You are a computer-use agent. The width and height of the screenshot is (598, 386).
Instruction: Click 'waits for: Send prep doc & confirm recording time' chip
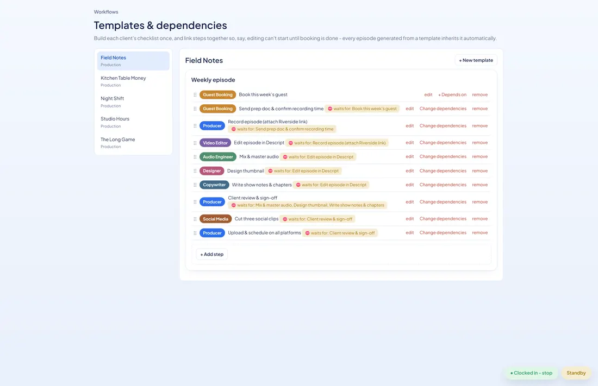(x=282, y=129)
